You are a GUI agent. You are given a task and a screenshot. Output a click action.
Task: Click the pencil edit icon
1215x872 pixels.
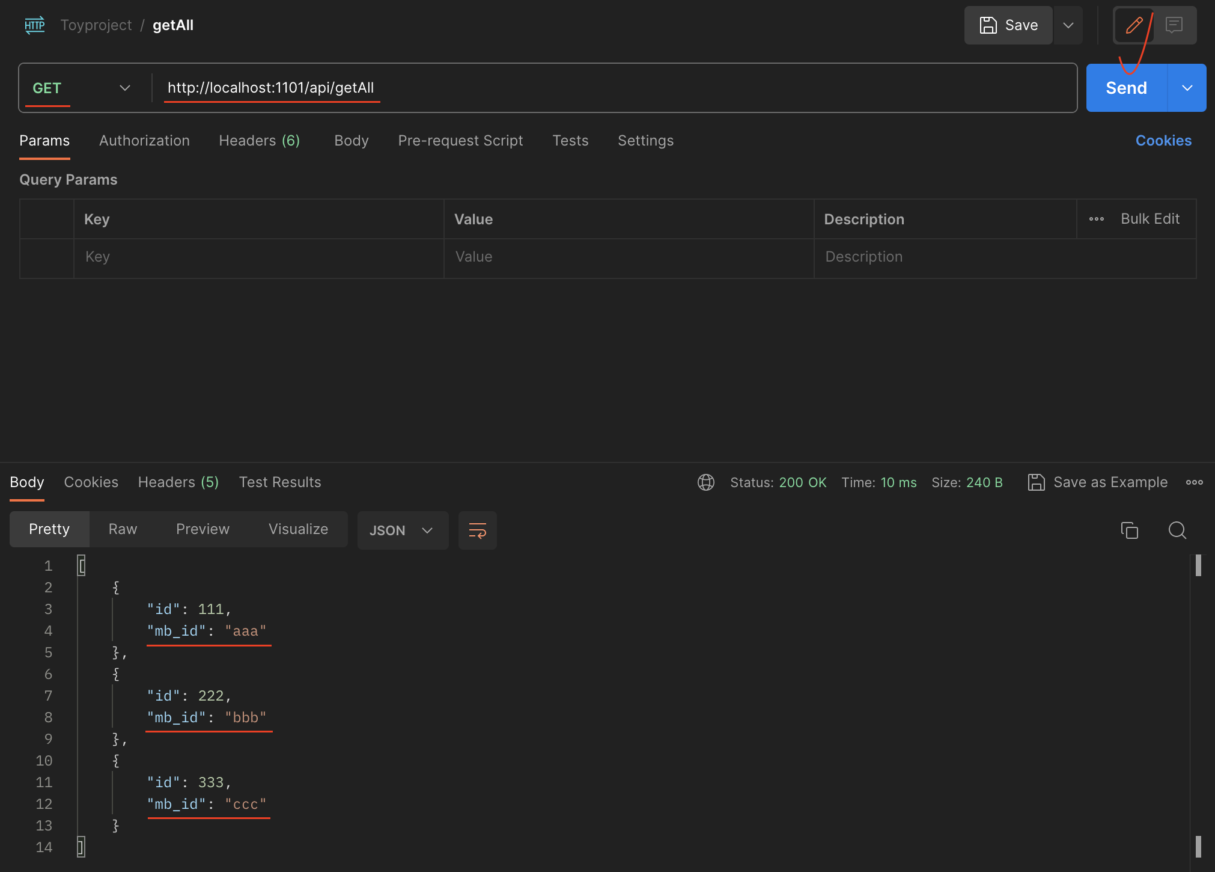pos(1134,25)
